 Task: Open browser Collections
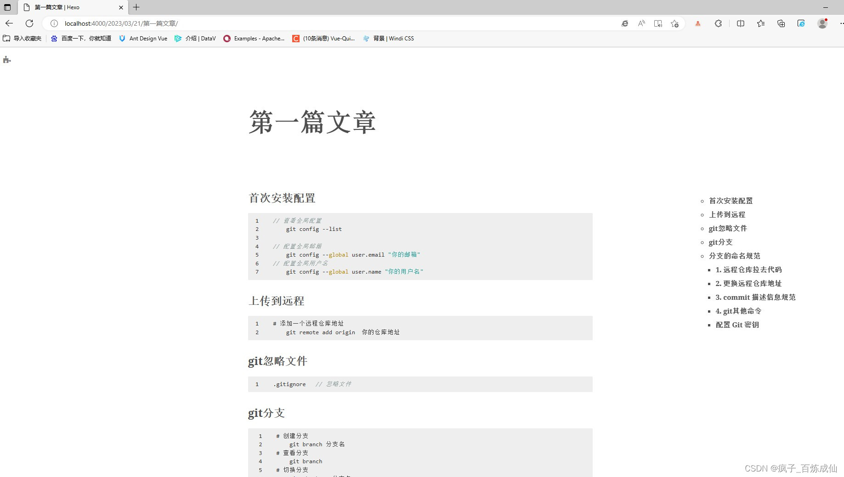pos(781,23)
